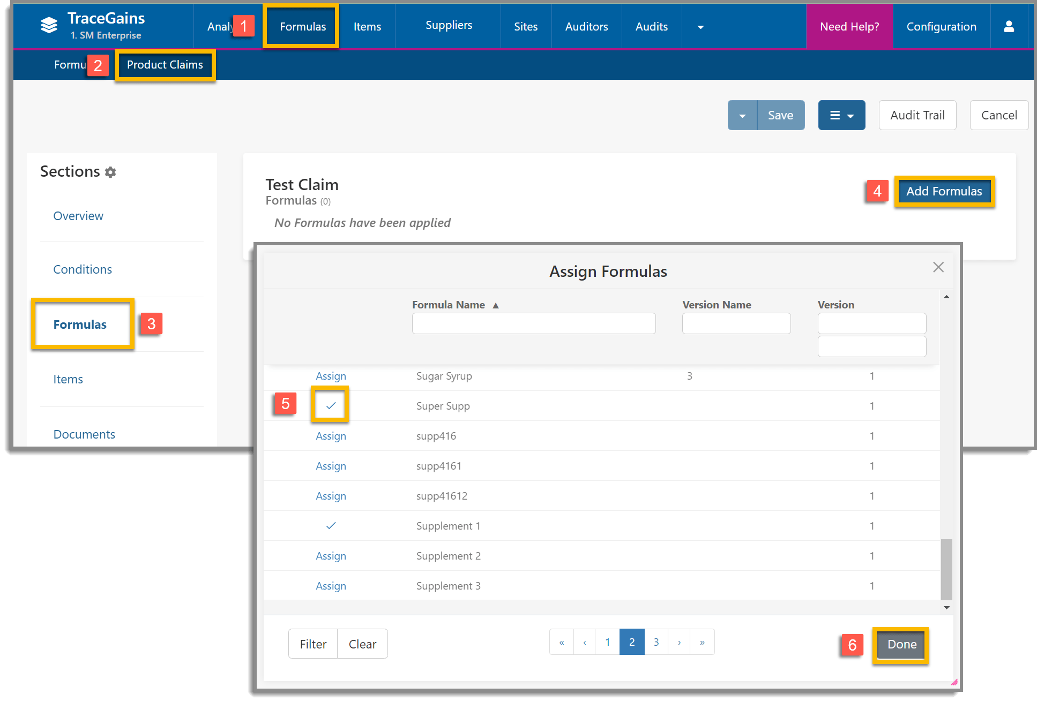
Task: Switch to the Product Claims tab
Action: (x=165, y=65)
